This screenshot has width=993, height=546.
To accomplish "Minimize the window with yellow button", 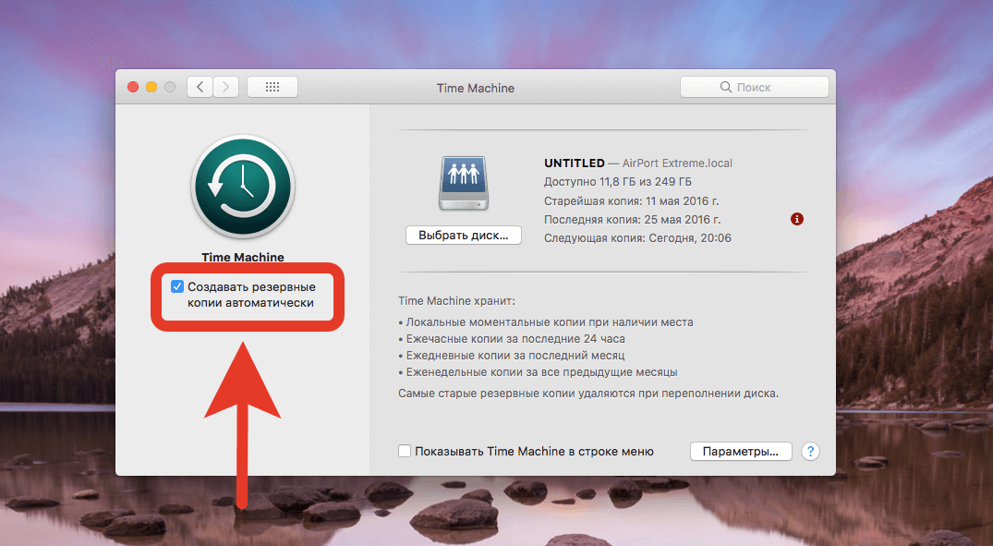I will [x=151, y=88].
